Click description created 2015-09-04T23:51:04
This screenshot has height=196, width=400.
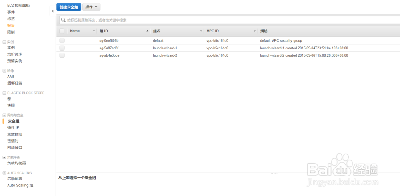pos(304,48)
